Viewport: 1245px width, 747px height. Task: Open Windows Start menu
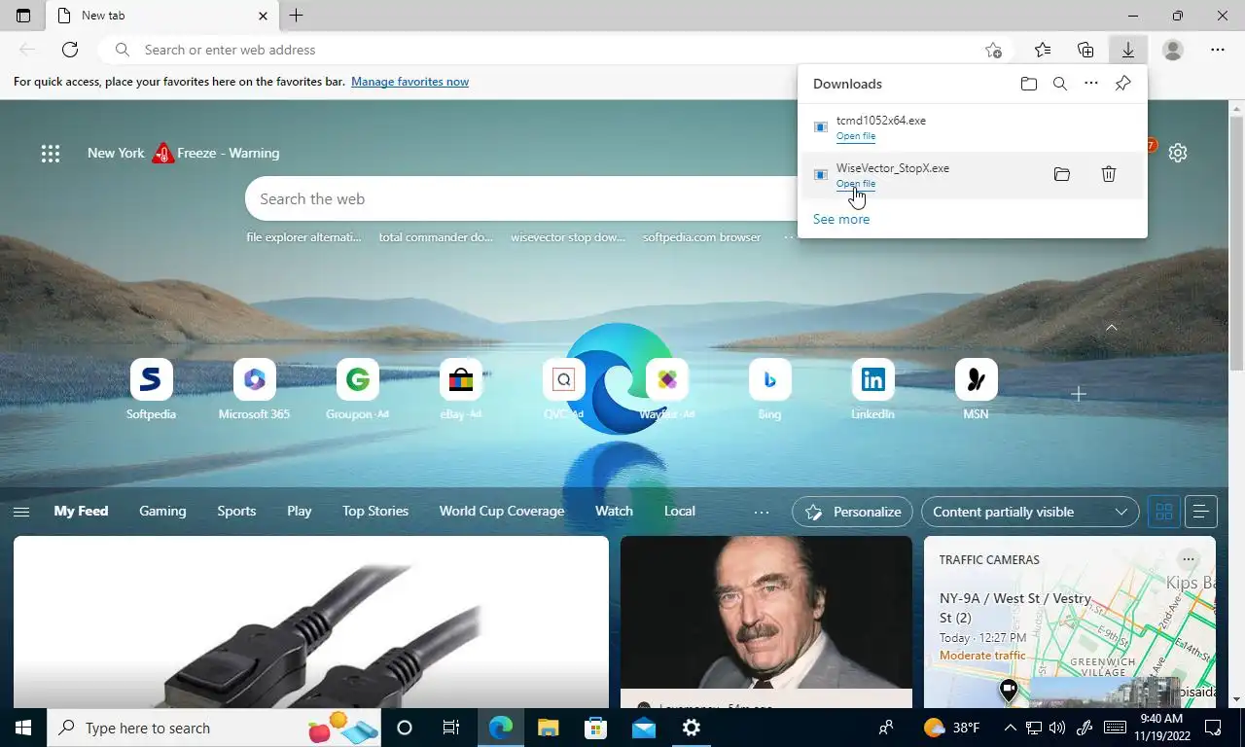pos(23,728)
